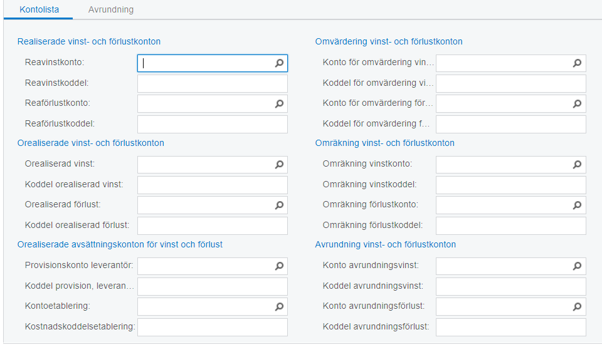Click the Omräkning vinstkonto search icon

coord(578,165)
